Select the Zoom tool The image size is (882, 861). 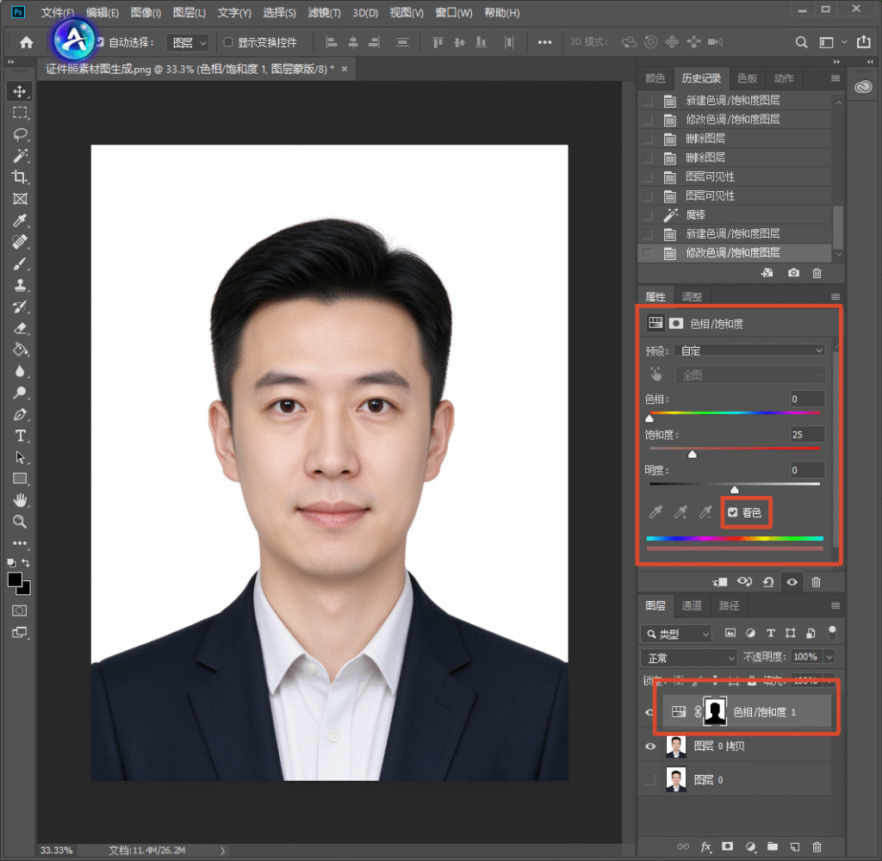point(20,521)
